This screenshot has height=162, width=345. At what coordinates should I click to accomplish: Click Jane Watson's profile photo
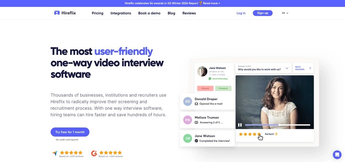[202, 72]
